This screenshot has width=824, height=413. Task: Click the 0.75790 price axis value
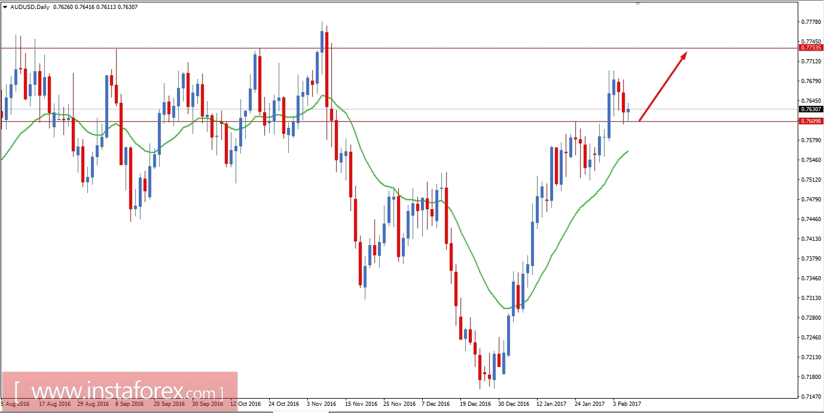(x=811, y=140)
